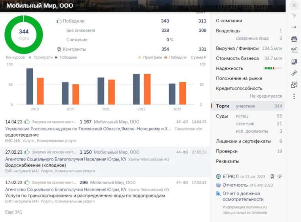Copy link using the chain icon
Screen dimensions: 301x222
[x=294, y=73]
